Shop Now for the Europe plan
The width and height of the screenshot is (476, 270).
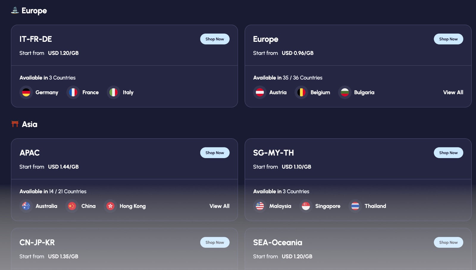point(448,39)
